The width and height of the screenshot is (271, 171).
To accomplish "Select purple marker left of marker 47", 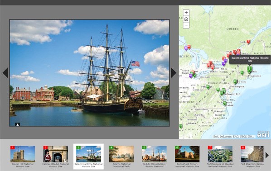I will coord(186,48).
